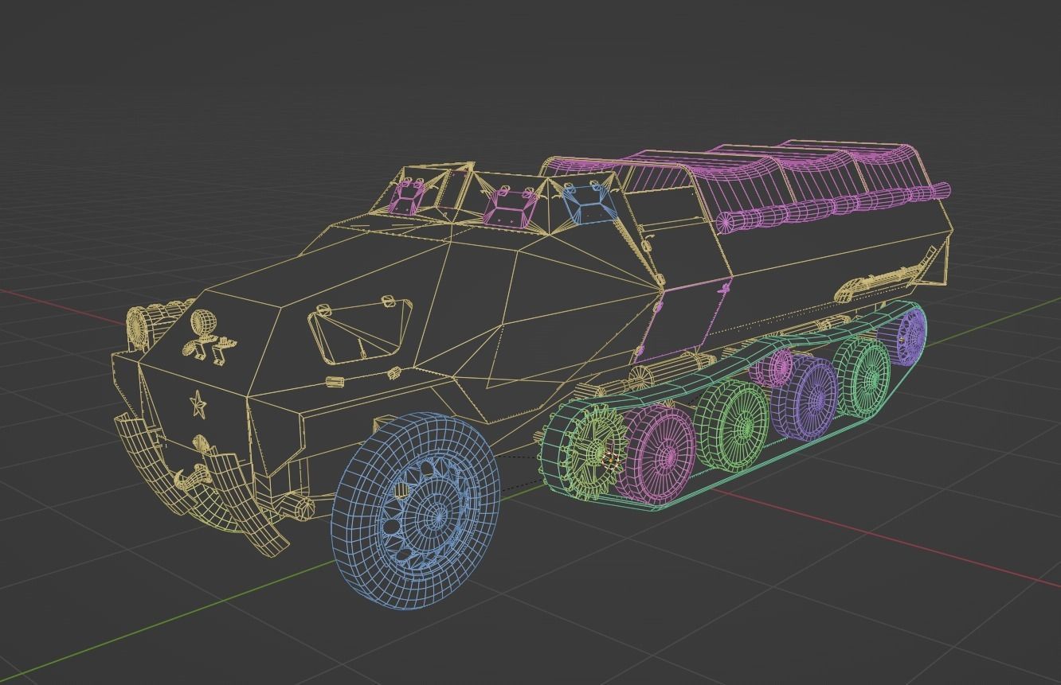Click the pink rolled tarp cylinder
The width and height of the screenshot is (1061, 685).
tap(832, 207)
